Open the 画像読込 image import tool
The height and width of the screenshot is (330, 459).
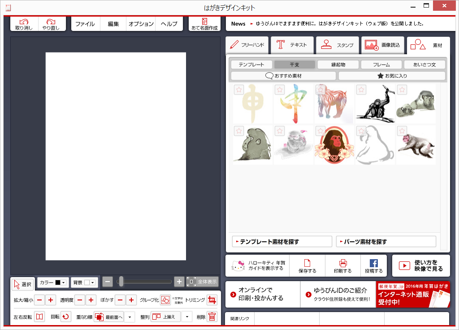pos(383,45)
